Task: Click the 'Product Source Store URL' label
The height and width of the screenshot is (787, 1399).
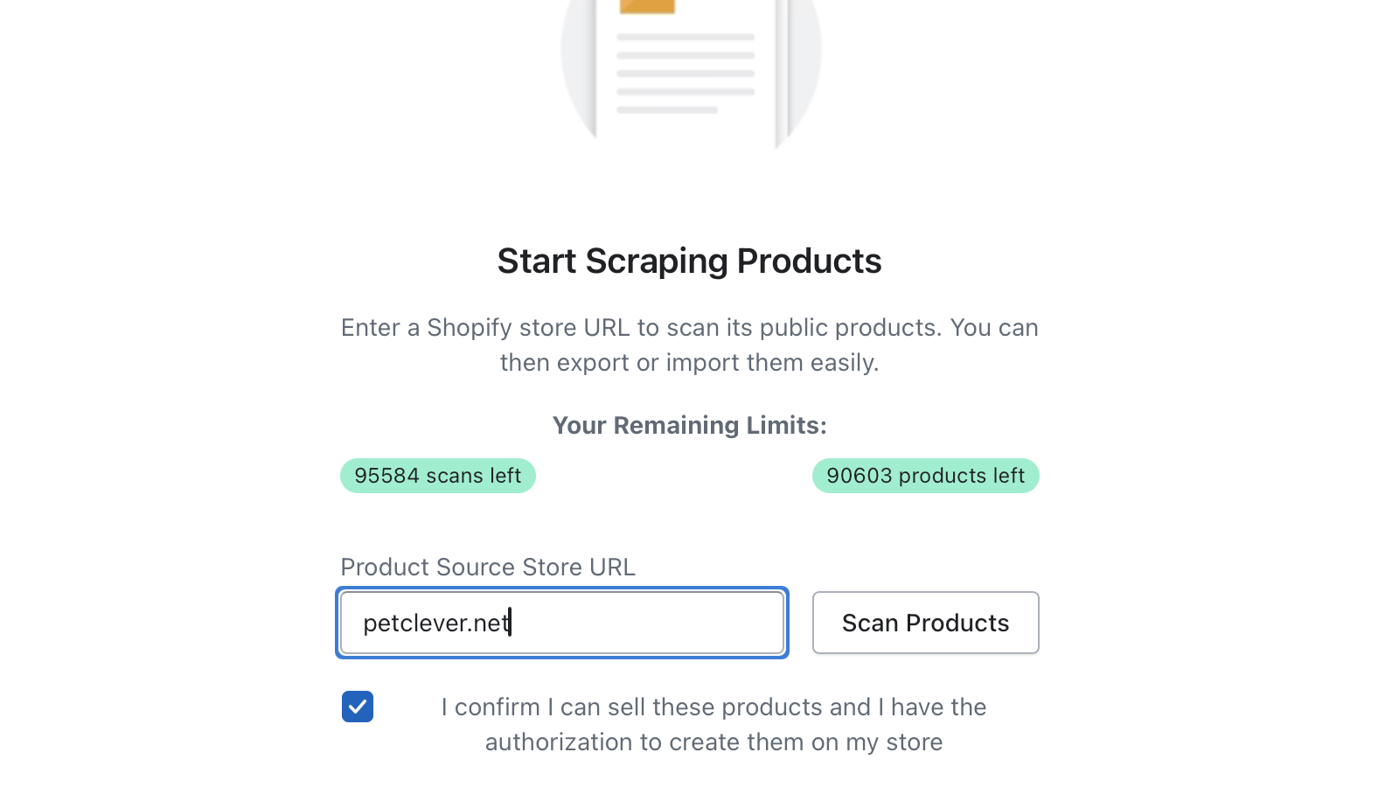Action: click(487, 567)
